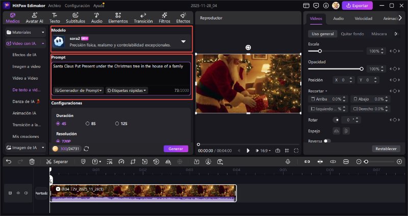Click Separar scissors tool
408x216 pixels.
pyautogui.click(x=57, y=162)
